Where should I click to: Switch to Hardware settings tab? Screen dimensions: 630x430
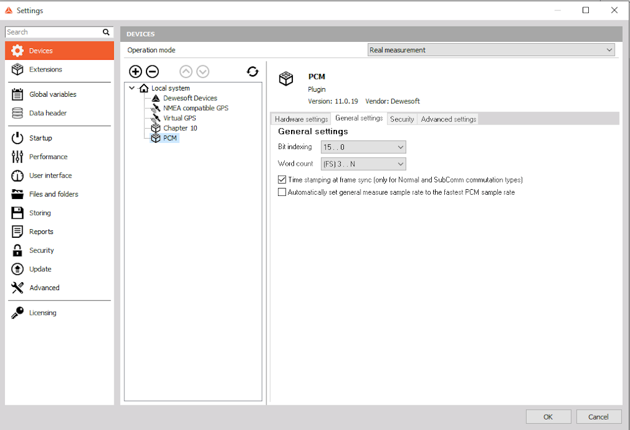coord(301,119)
